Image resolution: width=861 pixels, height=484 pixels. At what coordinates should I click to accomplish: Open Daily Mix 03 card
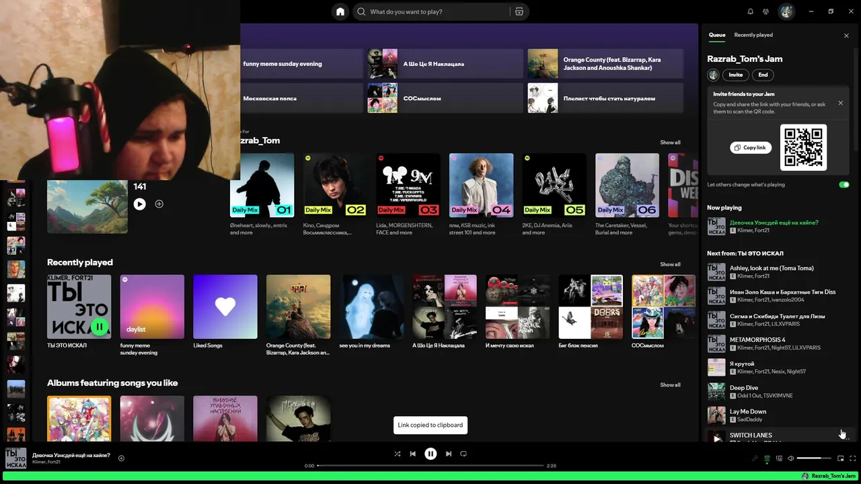click(x=408, y=194)
